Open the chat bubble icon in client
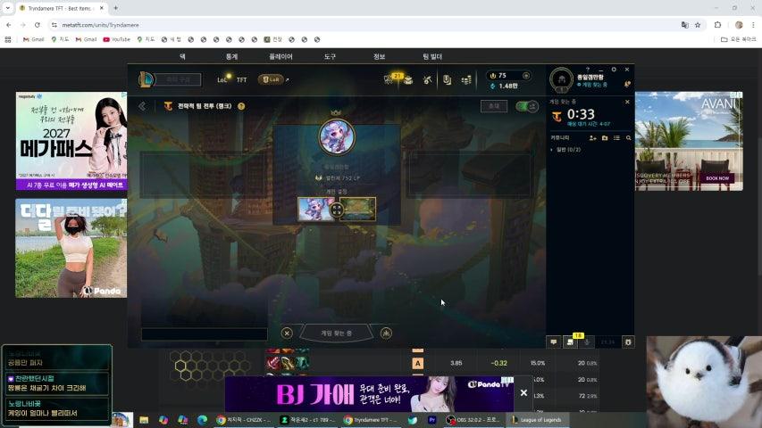Viewport: 762px width, 428px height. [x=554, y=342]
